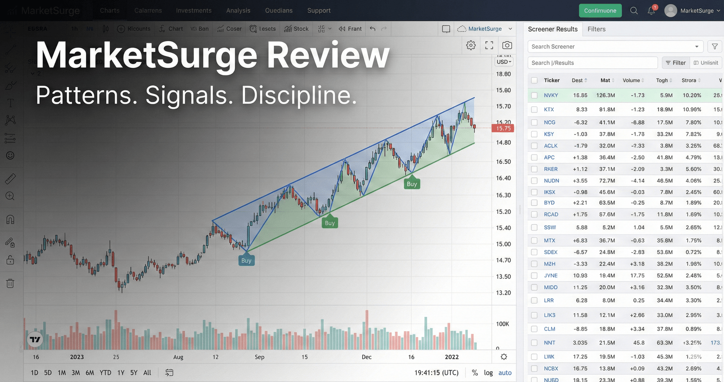Sort by the Togh column
This screenshot has height=382, width=724.
tap(664, 80)
